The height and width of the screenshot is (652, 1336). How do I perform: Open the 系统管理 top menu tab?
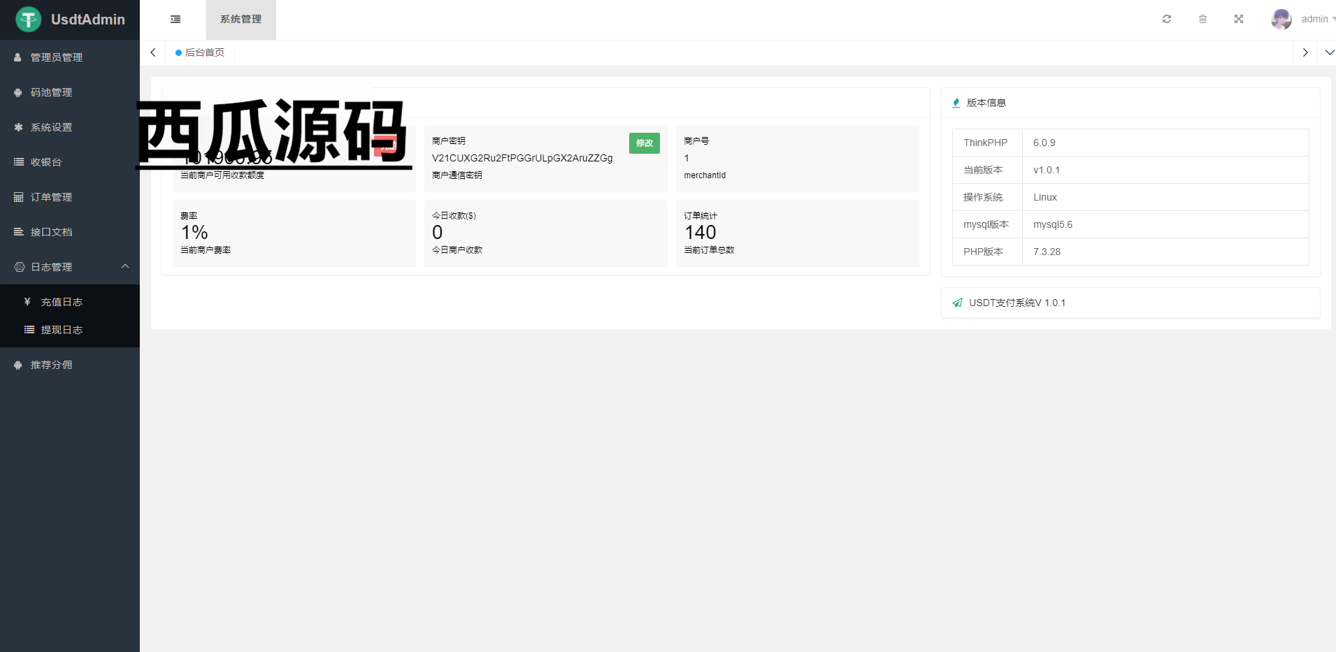point(241,20)
